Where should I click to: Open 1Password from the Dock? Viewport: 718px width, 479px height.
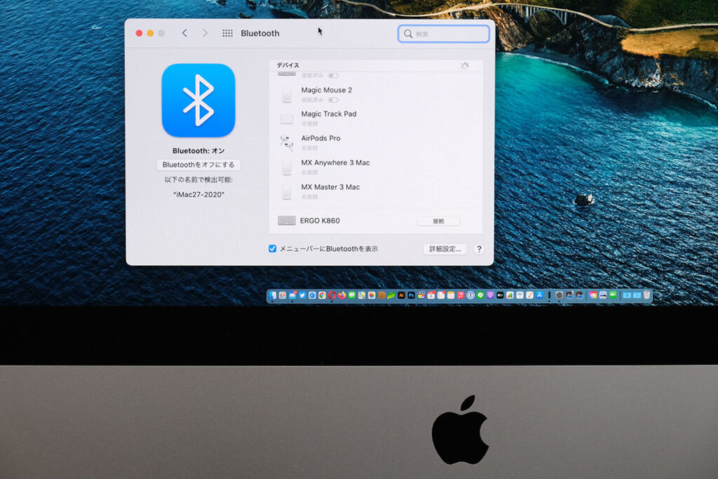[470, 295]
